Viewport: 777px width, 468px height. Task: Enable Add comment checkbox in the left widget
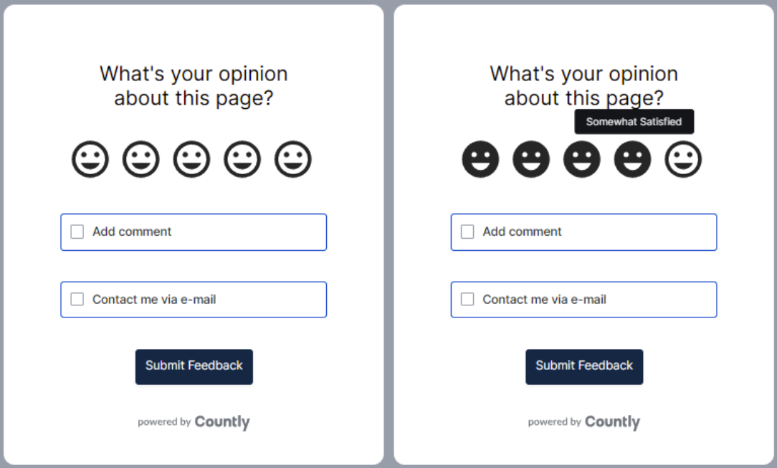[x=77, y=231]
